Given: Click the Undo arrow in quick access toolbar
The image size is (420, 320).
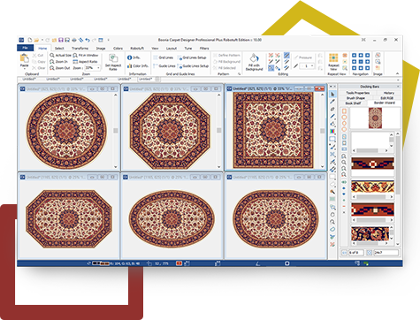Looking at the screenshot, I should coord(88,40).
